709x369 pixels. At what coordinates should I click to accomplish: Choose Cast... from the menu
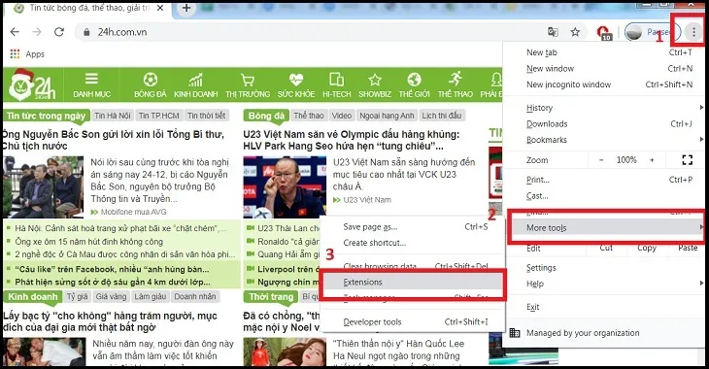[604, 196]
